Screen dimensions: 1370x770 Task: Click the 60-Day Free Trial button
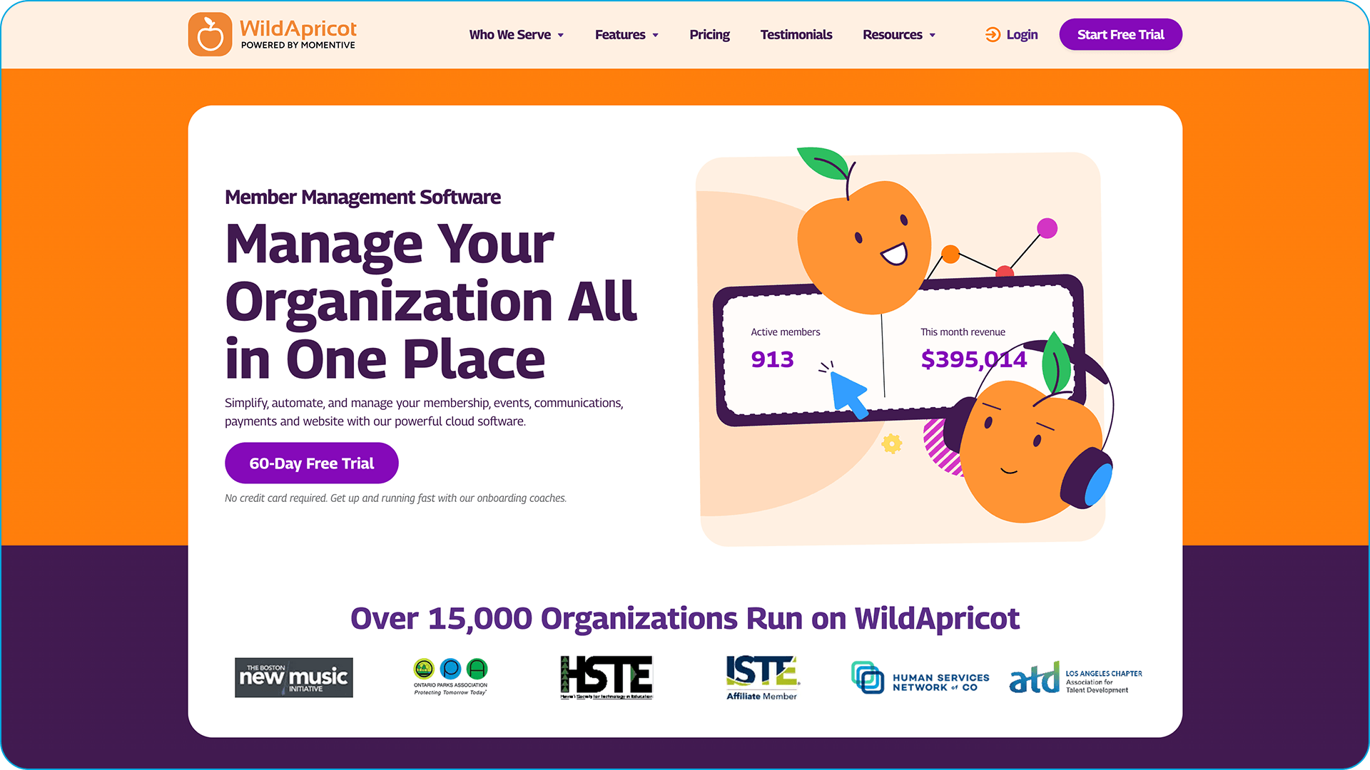312,463
